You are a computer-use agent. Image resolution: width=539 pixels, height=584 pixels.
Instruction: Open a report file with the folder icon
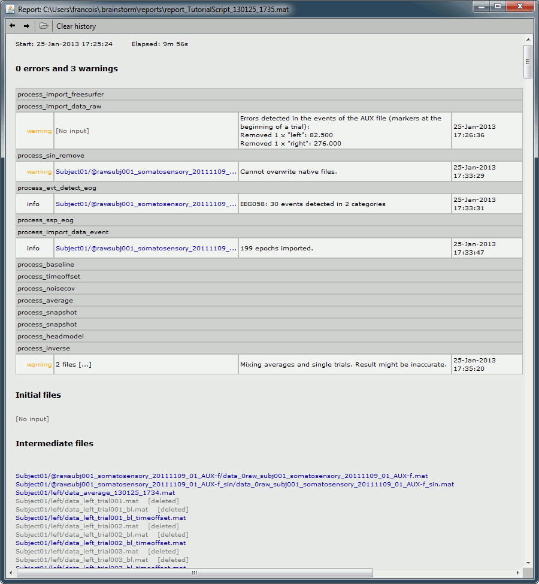[x=44, y=26]
